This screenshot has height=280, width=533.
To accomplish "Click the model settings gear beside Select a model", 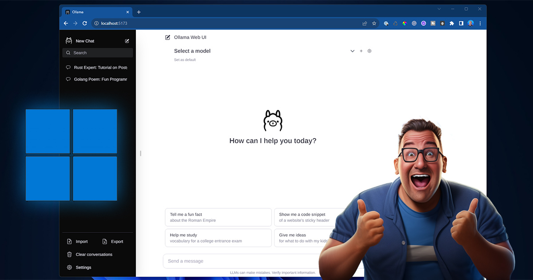I will 369,51.
